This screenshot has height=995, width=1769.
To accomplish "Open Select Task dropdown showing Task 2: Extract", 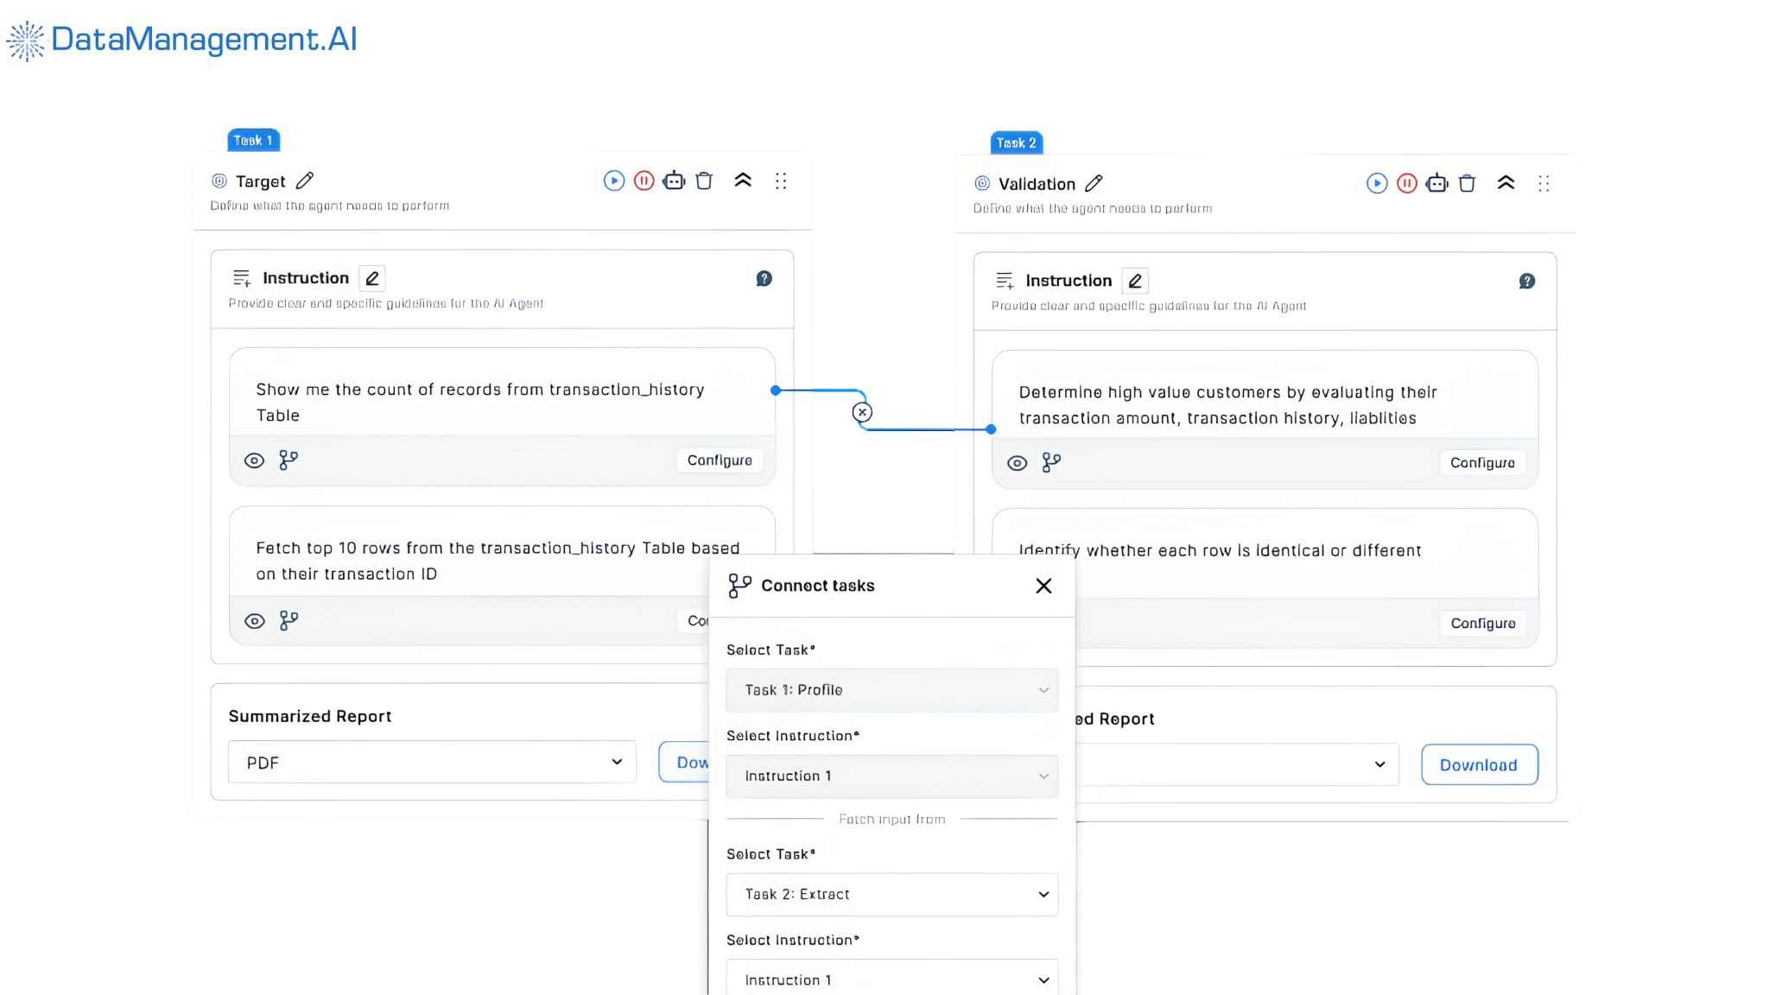I will click(x=892, y=895).
